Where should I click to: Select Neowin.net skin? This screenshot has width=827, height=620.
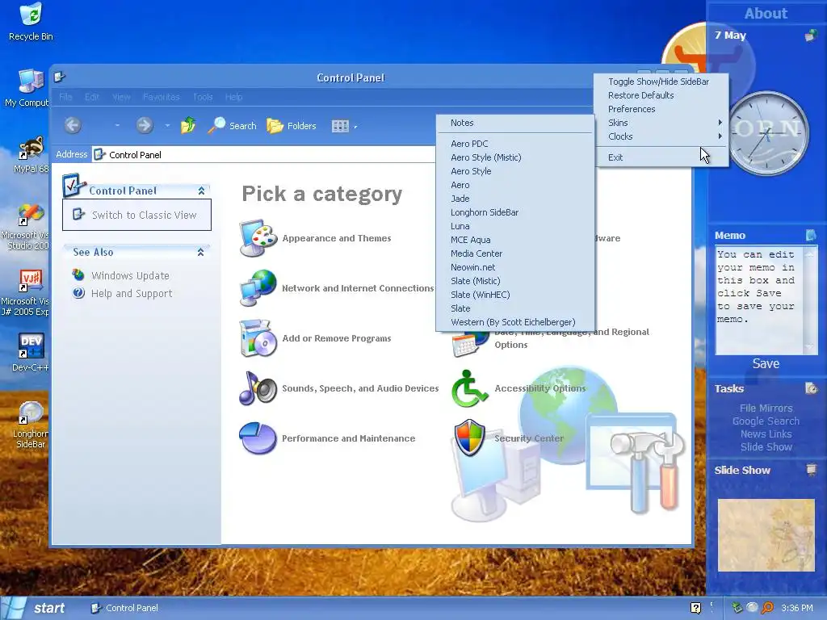(x=515, y=267)
